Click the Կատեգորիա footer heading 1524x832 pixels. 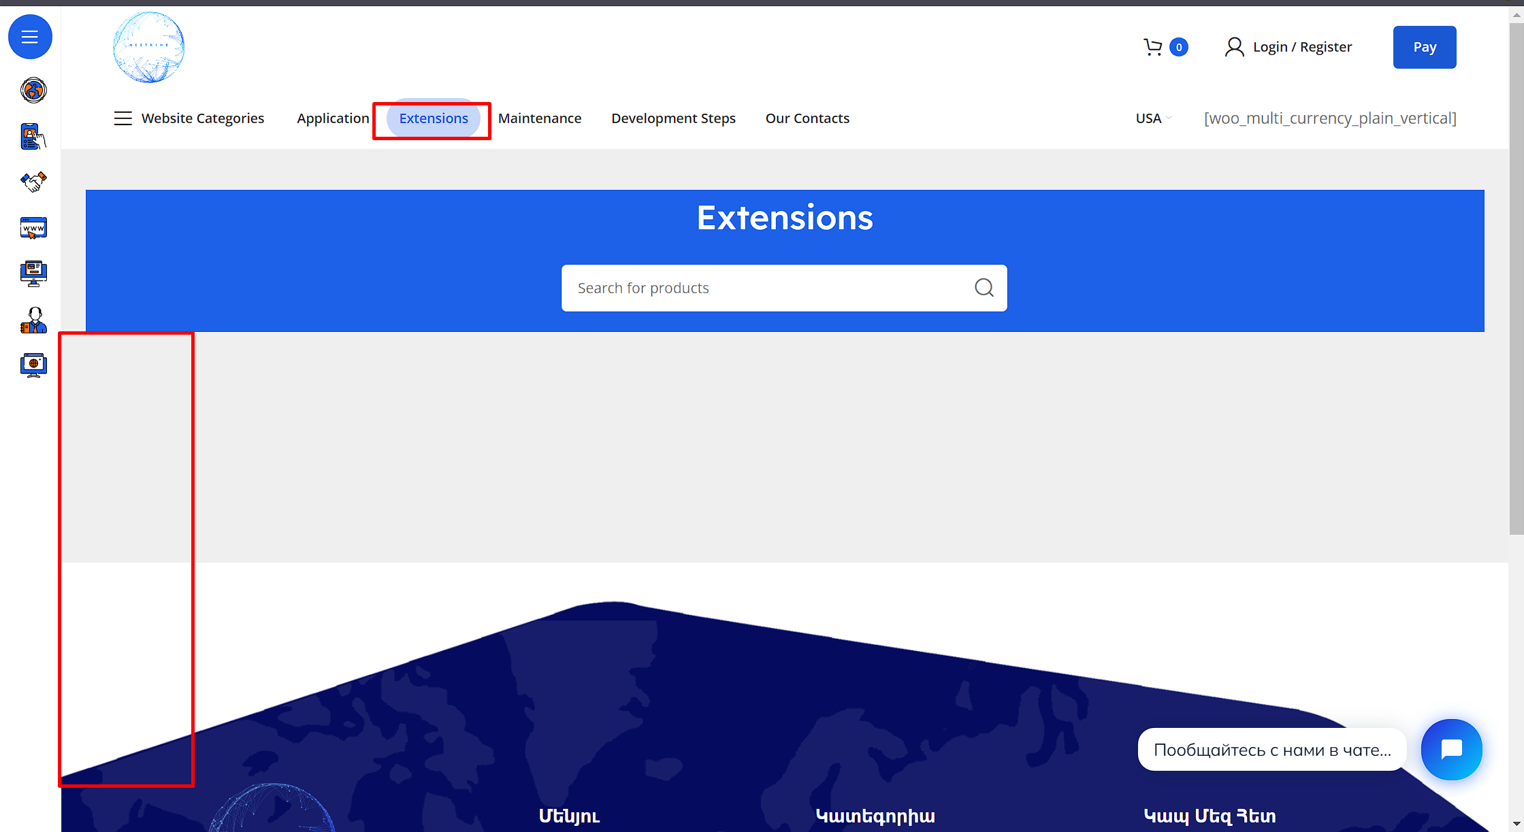pos(875,816)
